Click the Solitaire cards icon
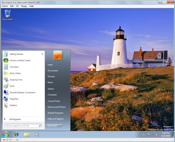175x142 pixels. (6, 105)
